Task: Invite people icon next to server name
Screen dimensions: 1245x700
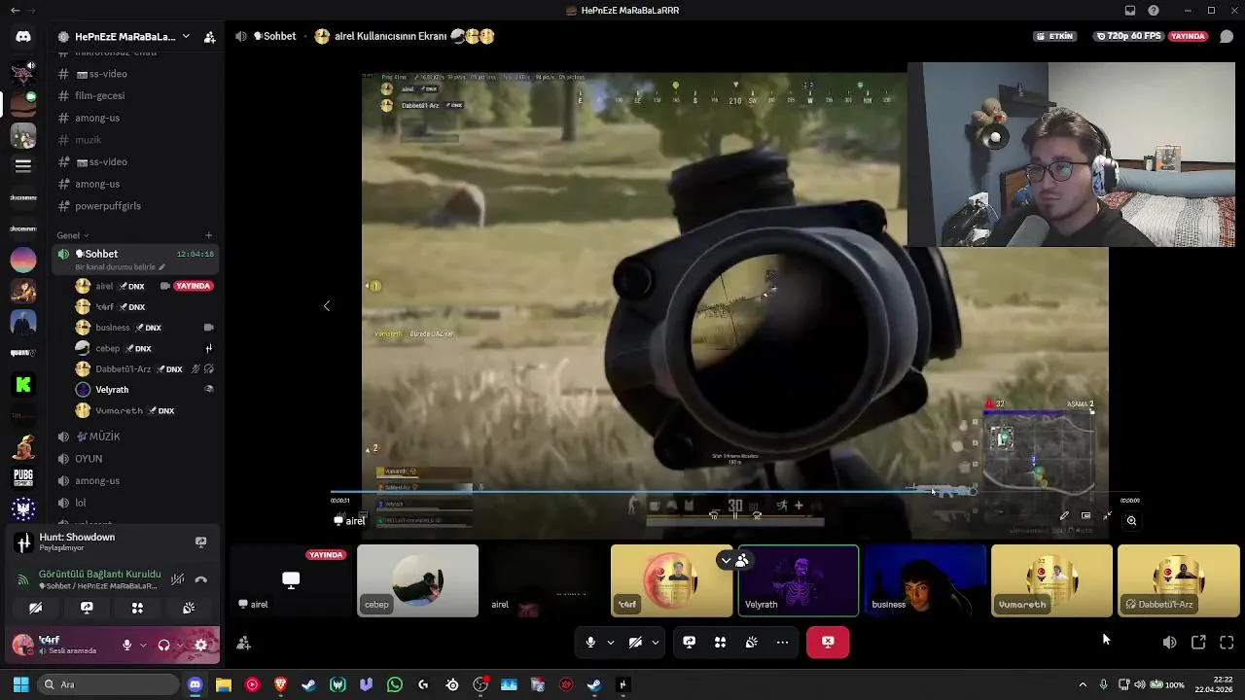Action: point(209,37)
